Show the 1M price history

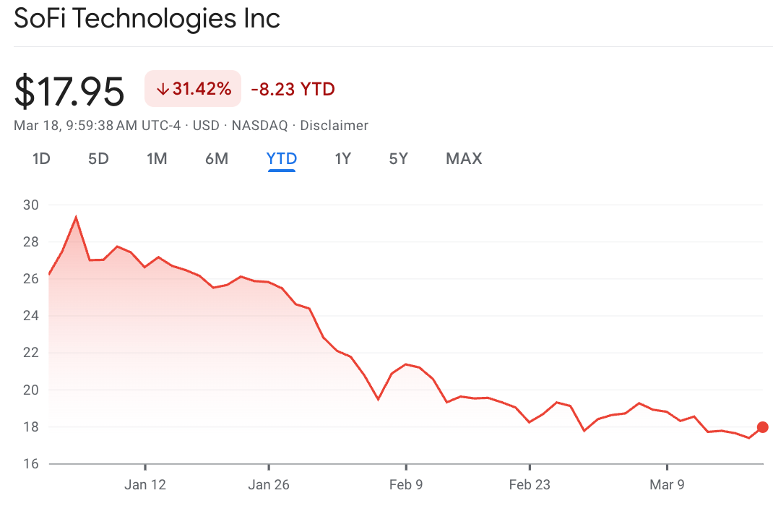[157, 159]
